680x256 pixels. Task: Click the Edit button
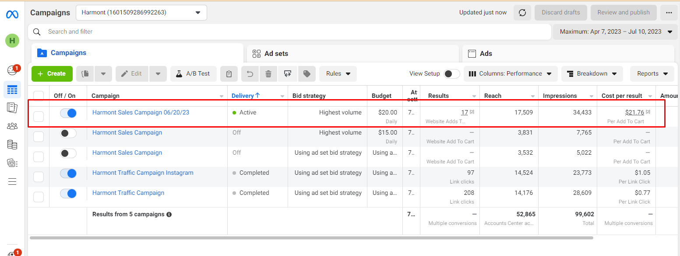[x=132, y=74]
